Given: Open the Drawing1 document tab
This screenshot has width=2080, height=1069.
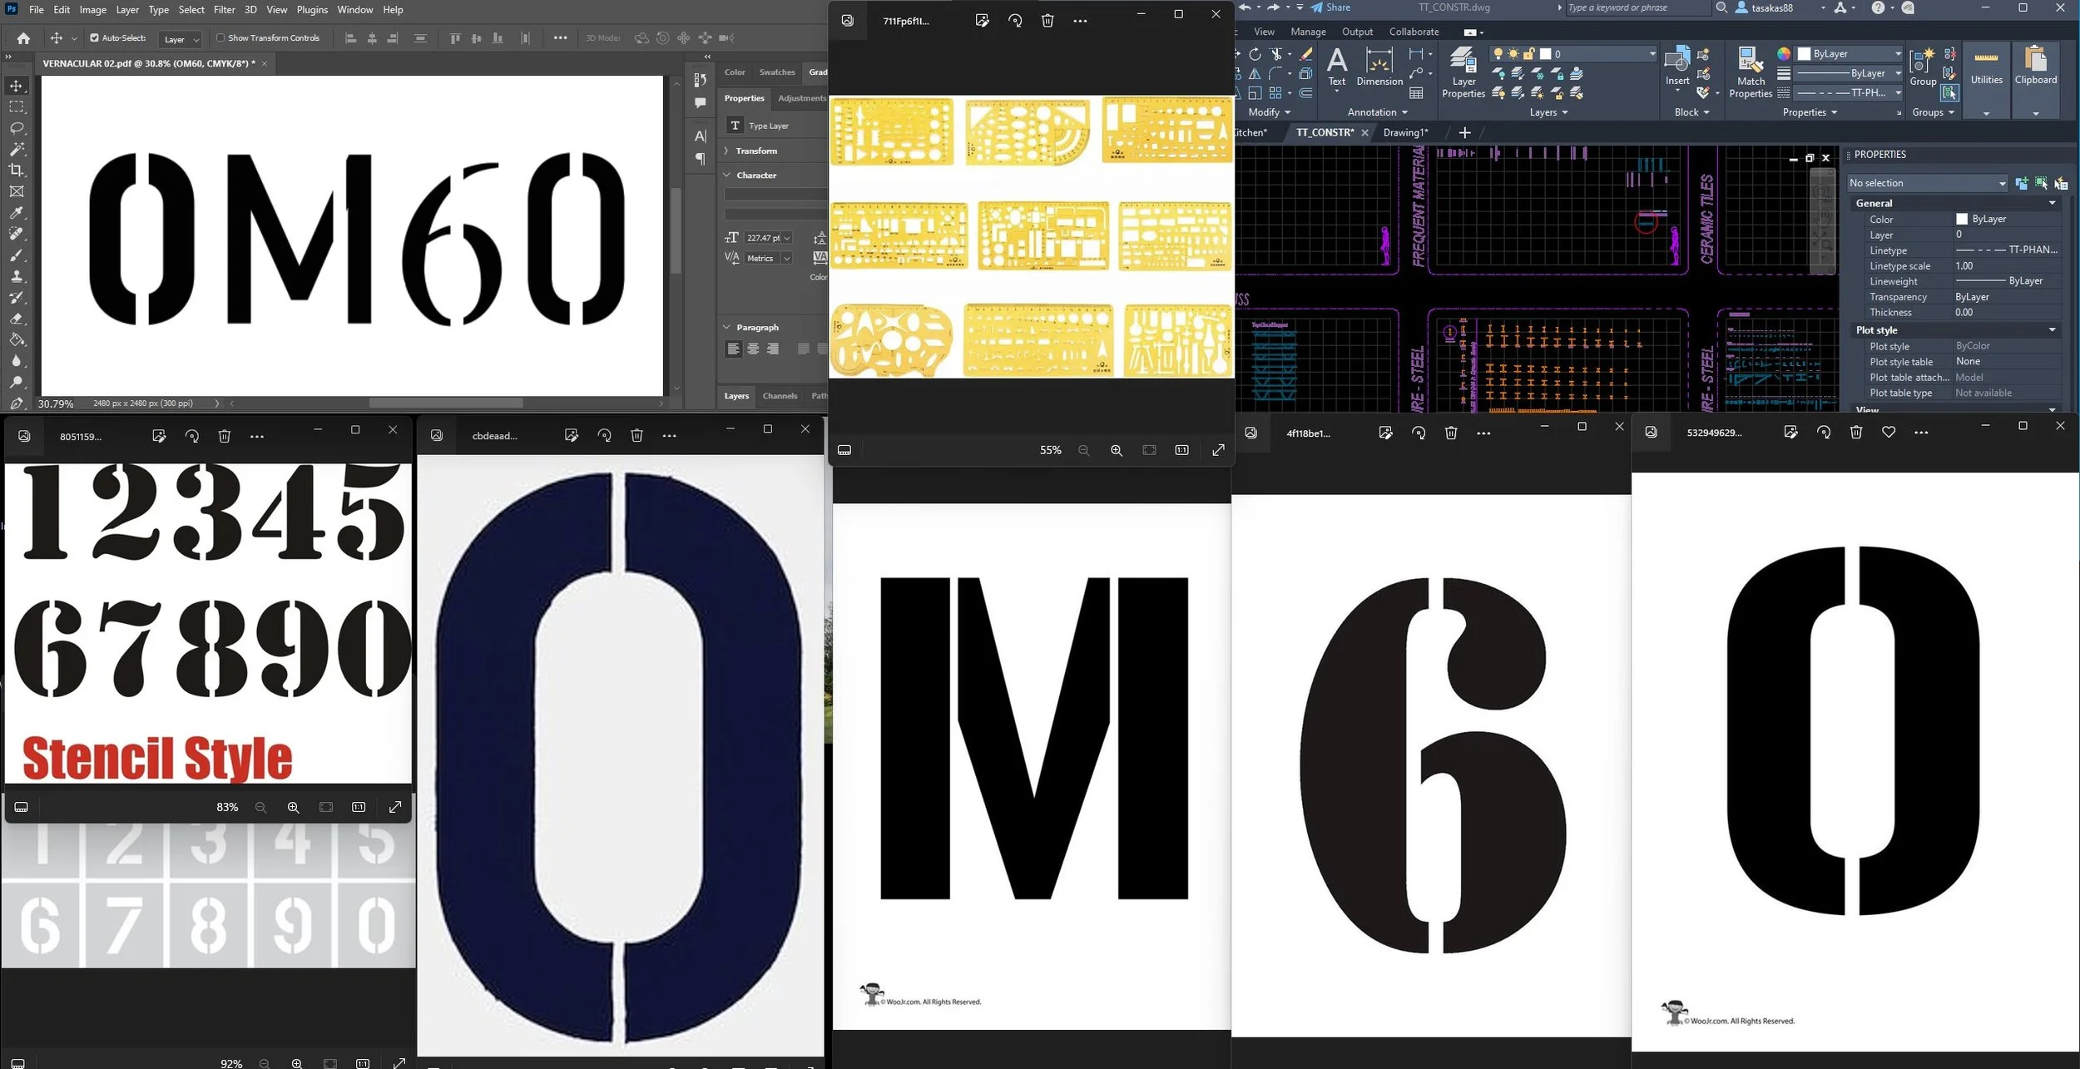Looking at the screenshot, I should tap(1404, 132).
